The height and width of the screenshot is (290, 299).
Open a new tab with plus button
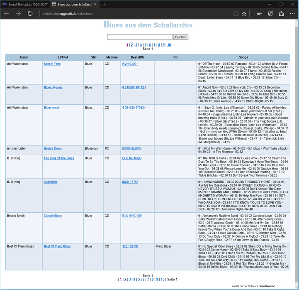[104, 4]
